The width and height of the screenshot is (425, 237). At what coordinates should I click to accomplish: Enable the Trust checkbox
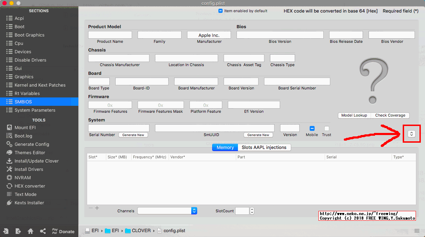327,128
